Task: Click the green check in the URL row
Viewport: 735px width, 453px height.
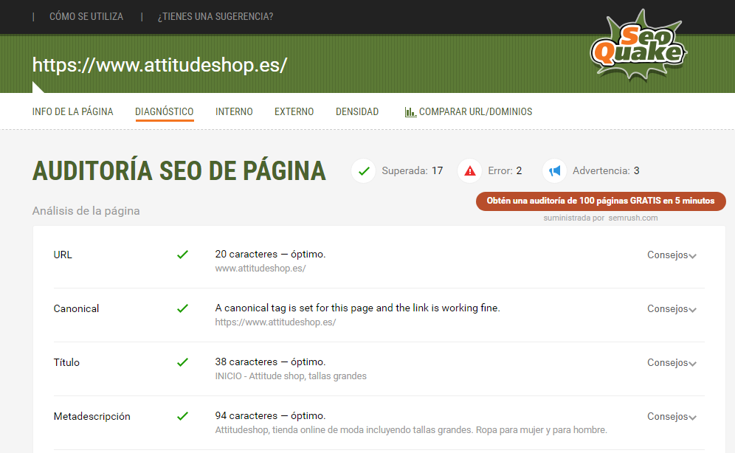Action: pos(182,255)
